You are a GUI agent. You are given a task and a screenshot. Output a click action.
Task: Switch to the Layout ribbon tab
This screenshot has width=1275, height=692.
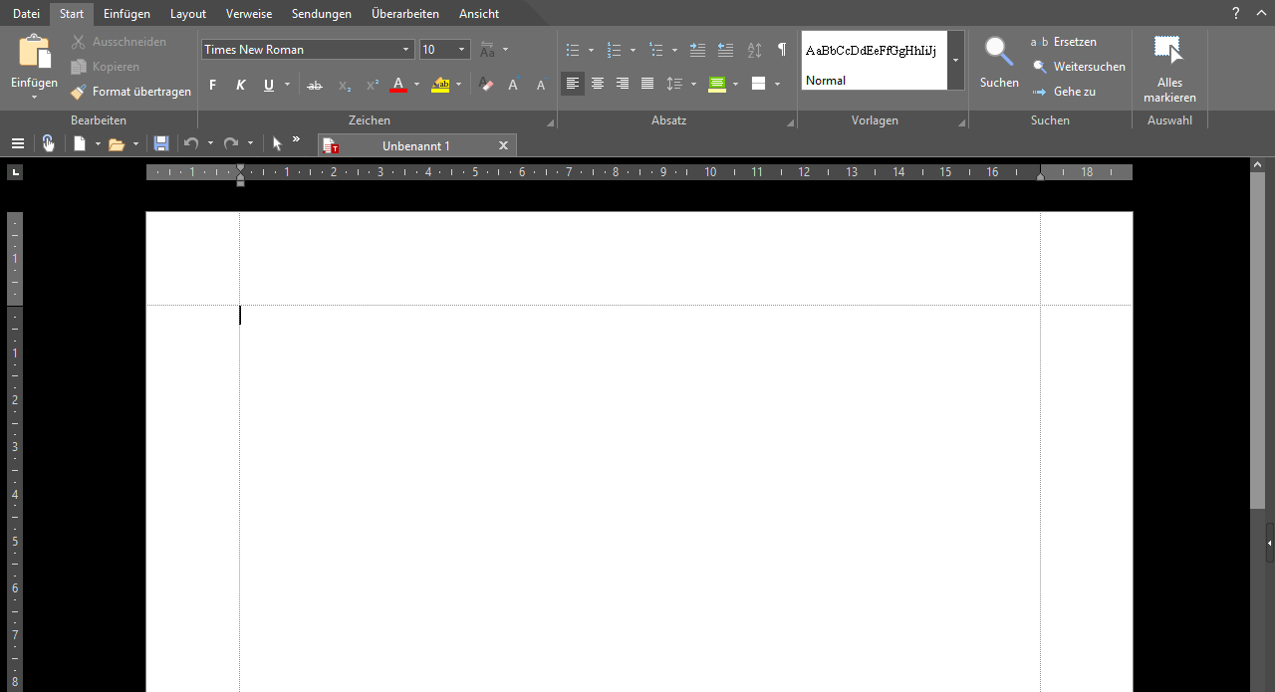tap(188, 14)
